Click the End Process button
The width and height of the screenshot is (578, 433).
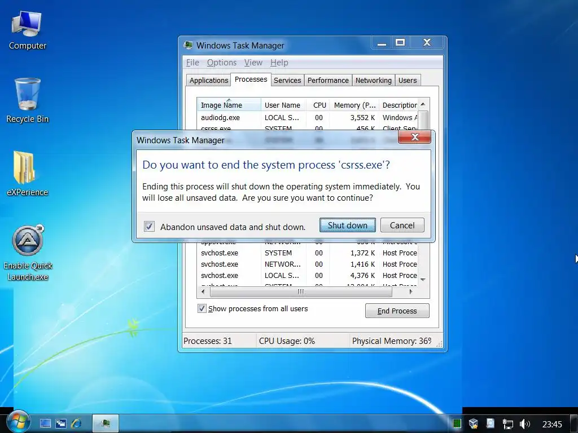397,311
